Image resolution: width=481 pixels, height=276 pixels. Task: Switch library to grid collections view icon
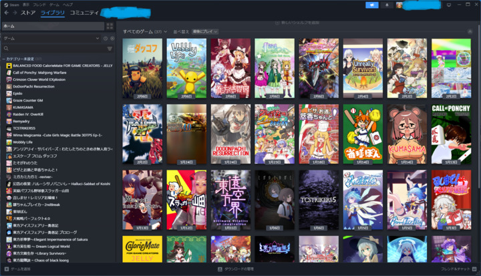click(x=110, y=26)
